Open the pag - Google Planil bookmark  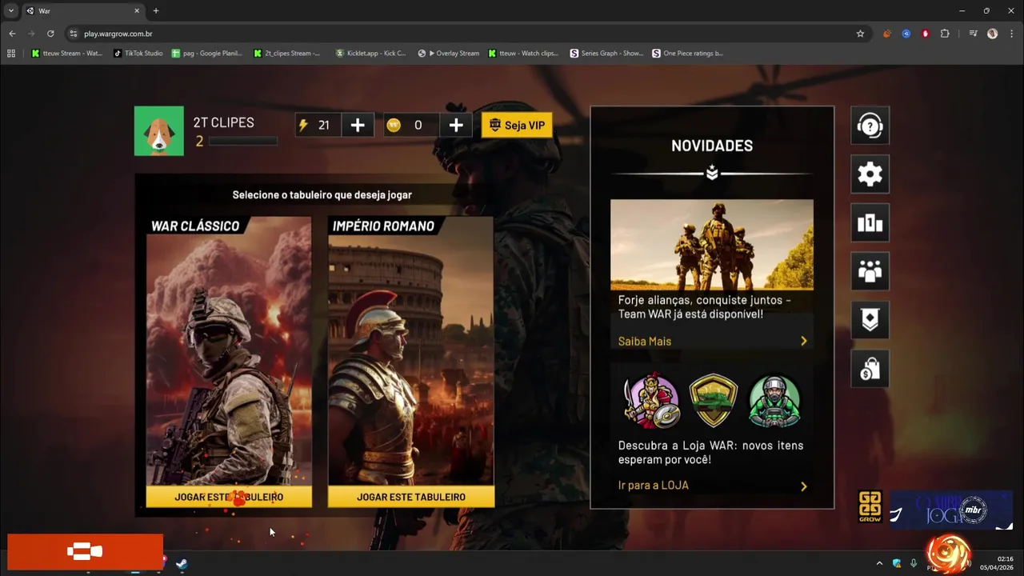pyautogui.click(x=206, y=54)
